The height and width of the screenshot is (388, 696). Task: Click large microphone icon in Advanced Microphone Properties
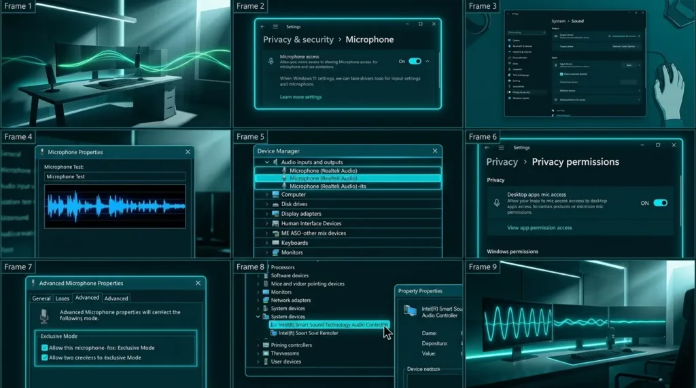coord(44,316)
